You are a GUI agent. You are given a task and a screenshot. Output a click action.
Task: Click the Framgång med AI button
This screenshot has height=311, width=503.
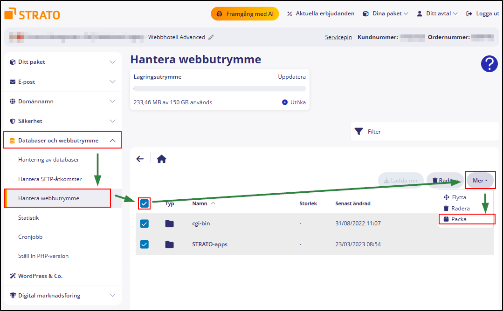pos(245,14)
